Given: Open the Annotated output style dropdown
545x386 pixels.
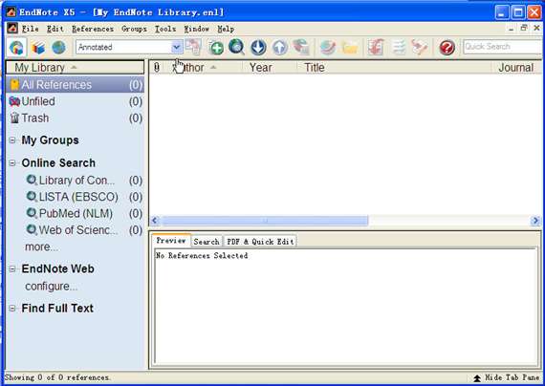Looking at the screenshot, I should 129,47.
